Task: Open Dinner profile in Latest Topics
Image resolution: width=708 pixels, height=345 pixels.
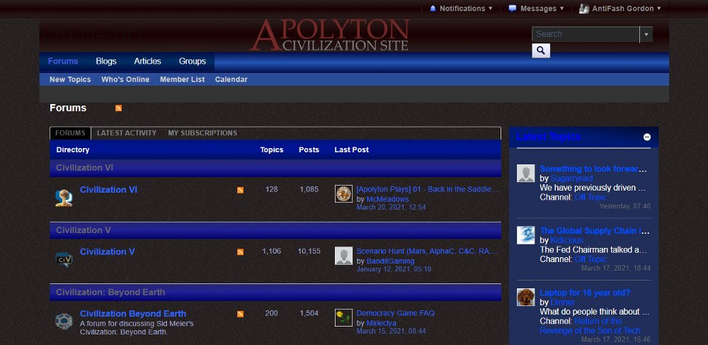Action: (563, 302)
